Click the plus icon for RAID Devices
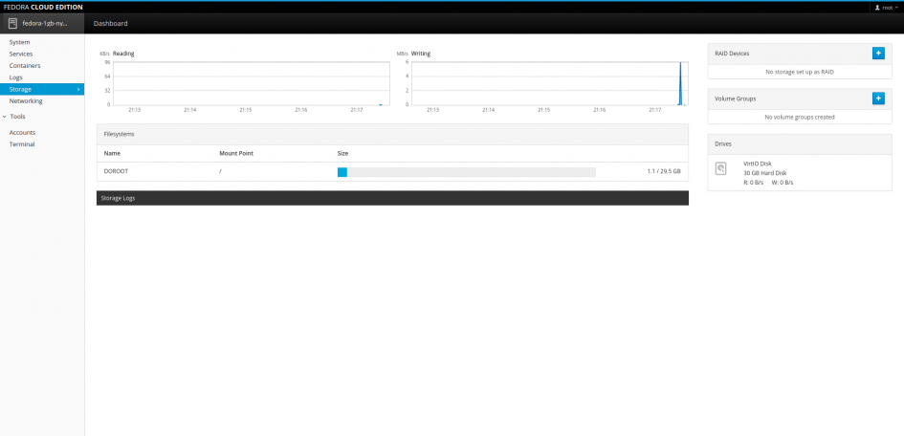904x436 pixels. (x=878, y=54)
